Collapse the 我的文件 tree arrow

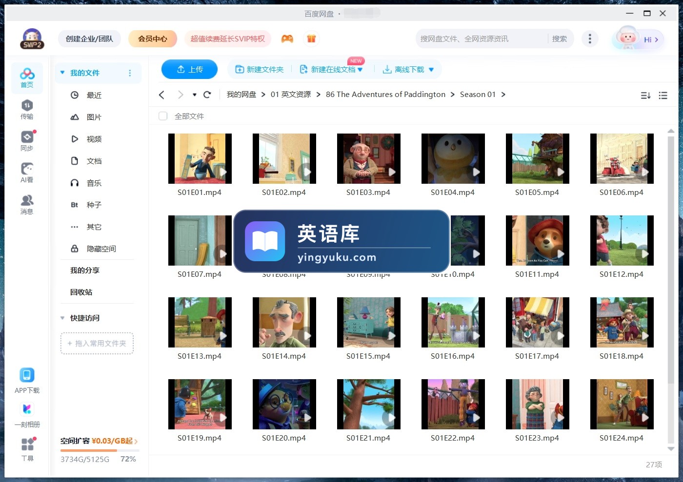pos(62,73)
